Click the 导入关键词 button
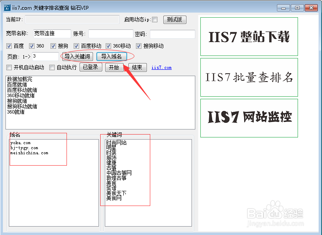The height and width of the screenshot is (235, 322). tap(77, 56)
